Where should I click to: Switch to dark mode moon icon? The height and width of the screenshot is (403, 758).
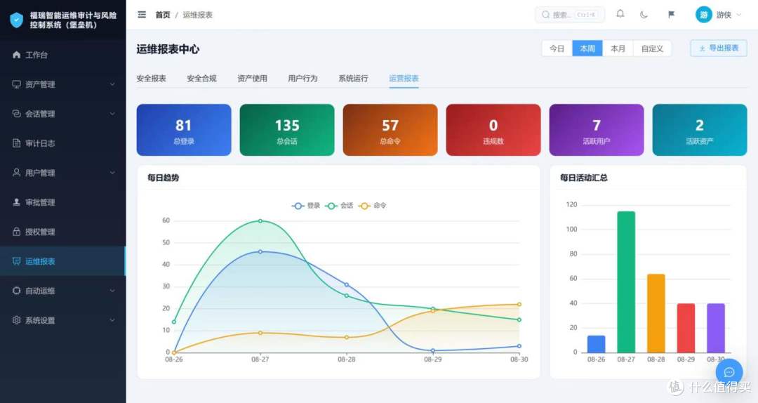[x=644, y=15]
